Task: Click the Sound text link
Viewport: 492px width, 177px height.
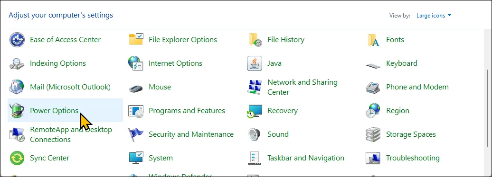Action: 278,134
